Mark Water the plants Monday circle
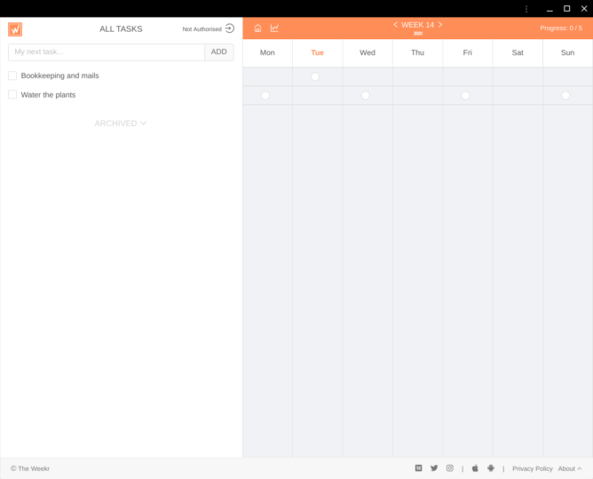 click(265, 95)
